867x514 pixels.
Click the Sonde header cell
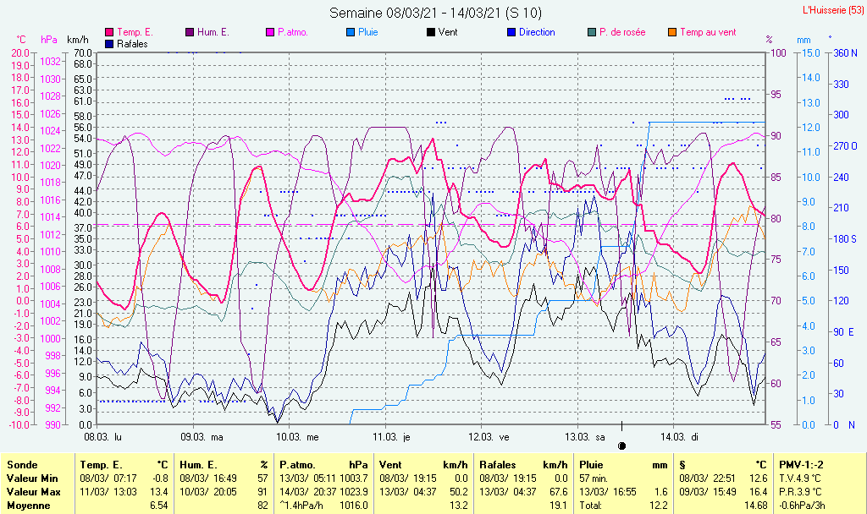pyautogui.click(x=22, y=466)
